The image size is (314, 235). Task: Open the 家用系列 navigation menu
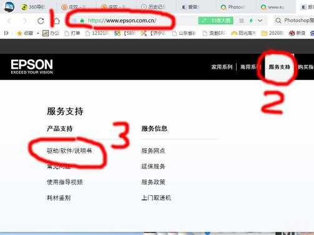(222, 67)
